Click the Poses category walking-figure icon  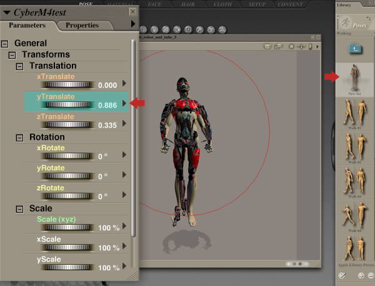click(x=345, y=23)
